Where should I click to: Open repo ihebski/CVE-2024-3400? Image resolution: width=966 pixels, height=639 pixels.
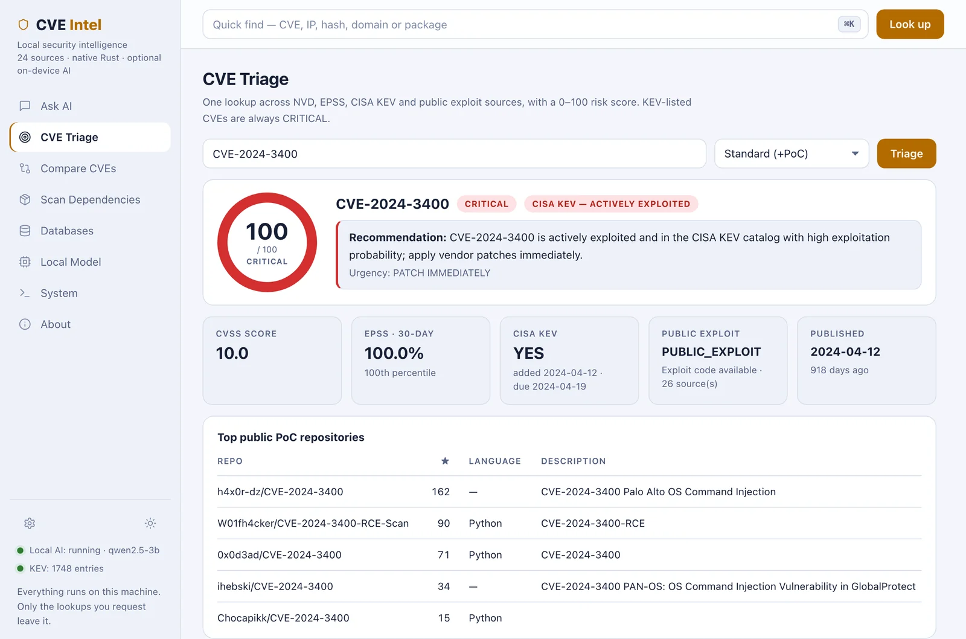(275, 586)
